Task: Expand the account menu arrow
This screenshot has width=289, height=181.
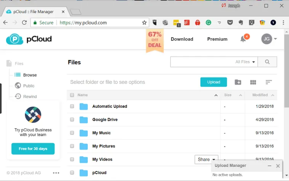Action: (x=275, y=39)
